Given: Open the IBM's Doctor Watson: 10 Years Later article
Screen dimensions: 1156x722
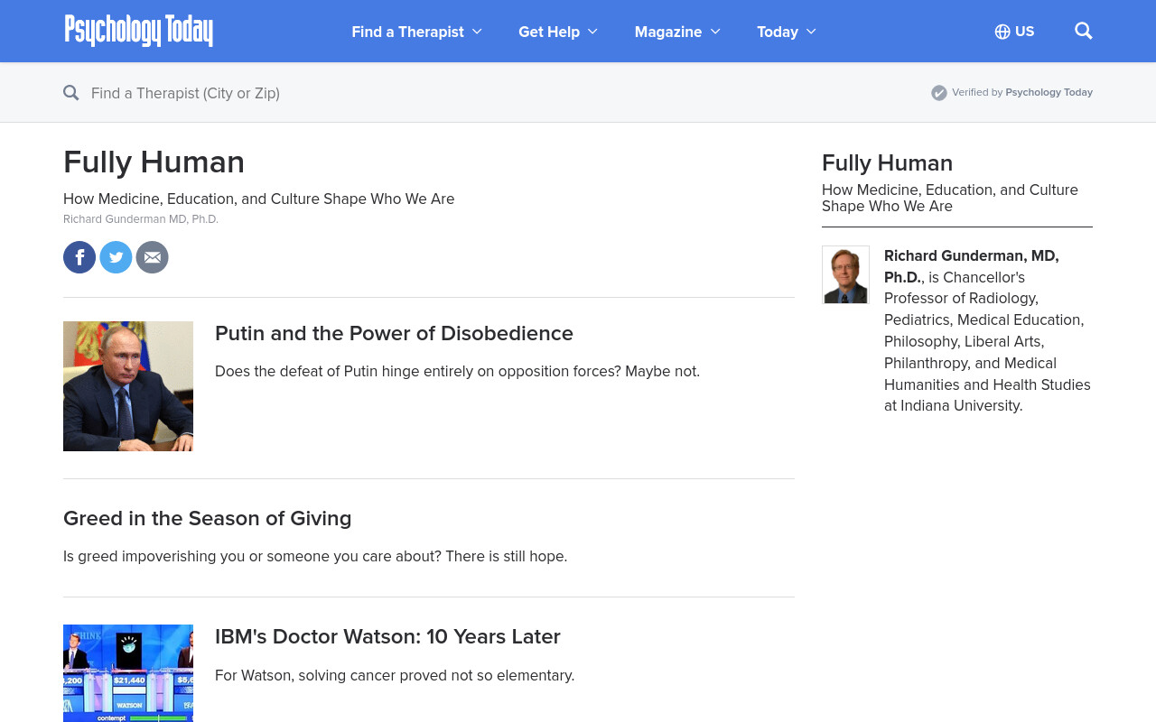Looking at the screenshot, I should click(x=387, y=636).
